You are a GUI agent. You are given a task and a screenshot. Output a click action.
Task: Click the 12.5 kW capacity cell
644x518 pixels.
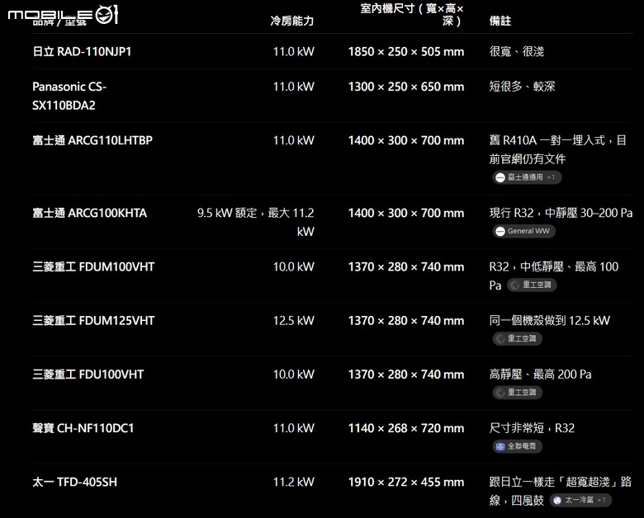pyautogui.click(x=294, y=321)
